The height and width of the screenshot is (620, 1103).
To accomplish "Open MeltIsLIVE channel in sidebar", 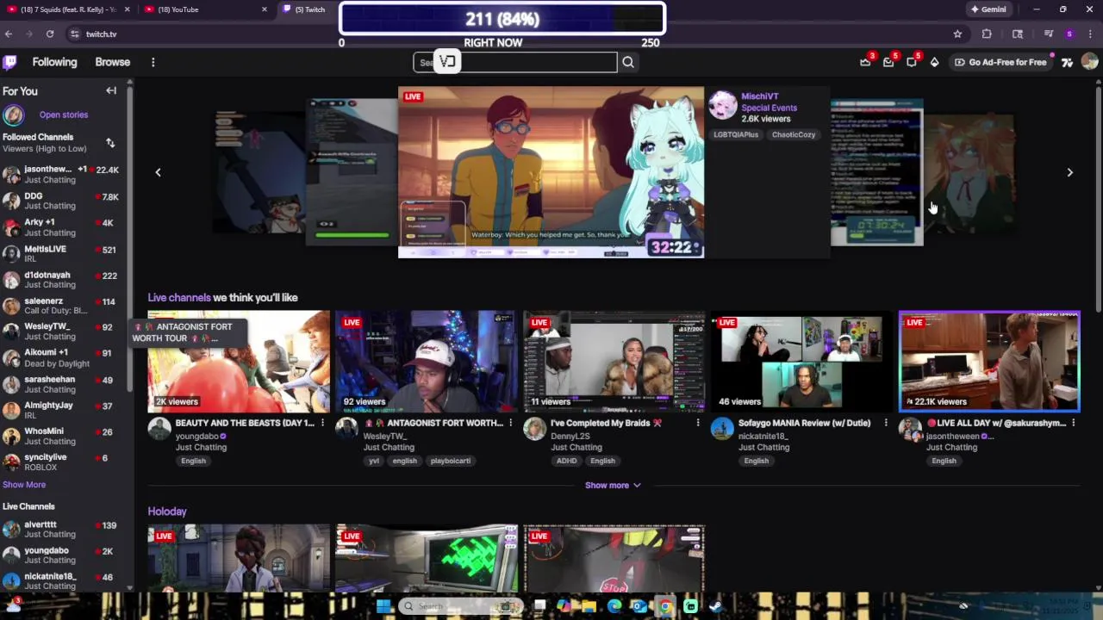I will point(65,253).
